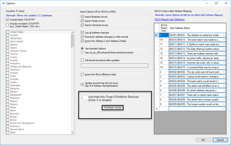
Task: Click country list scrollbar down arrow
Action: (x=72, y=132)
